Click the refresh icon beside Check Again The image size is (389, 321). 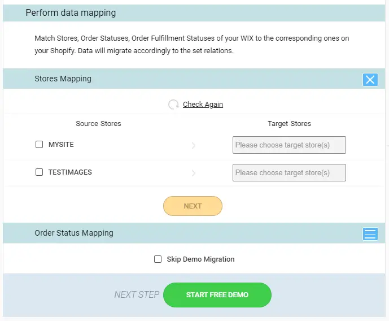point(173,105)
